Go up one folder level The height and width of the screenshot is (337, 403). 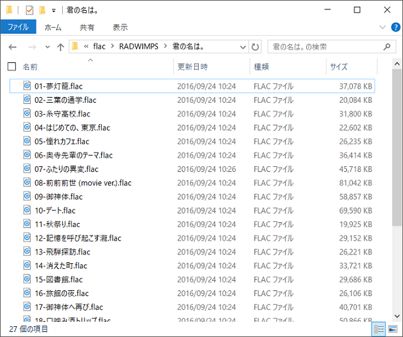[x=60, y=47]
